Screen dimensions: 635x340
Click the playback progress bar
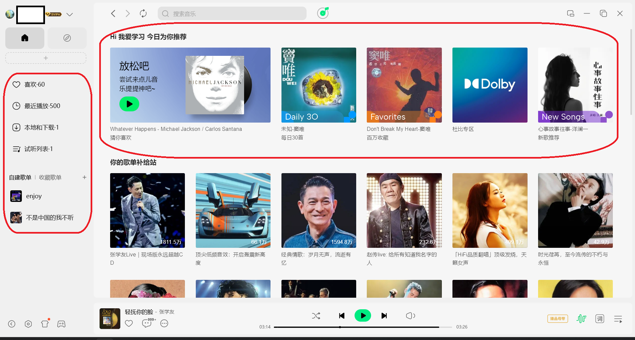[363, 327]
